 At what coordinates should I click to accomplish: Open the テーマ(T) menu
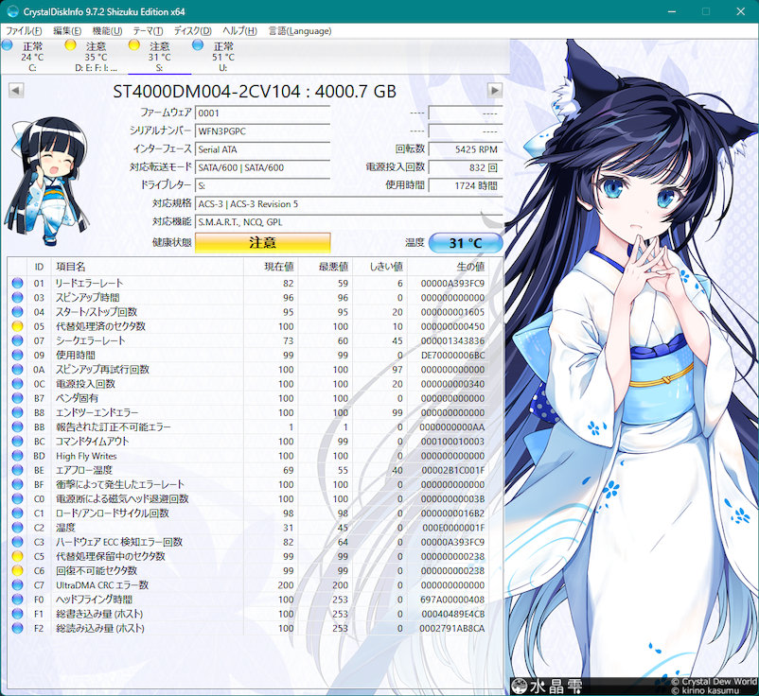click(x=148, y=31)
